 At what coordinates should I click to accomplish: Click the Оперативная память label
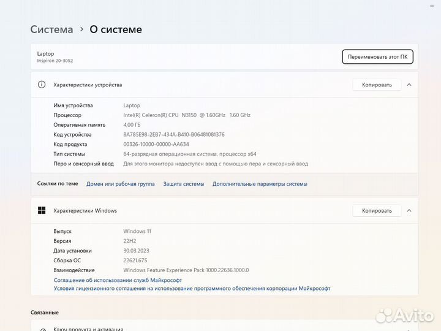pyautogui.click(x=79, y=124)
